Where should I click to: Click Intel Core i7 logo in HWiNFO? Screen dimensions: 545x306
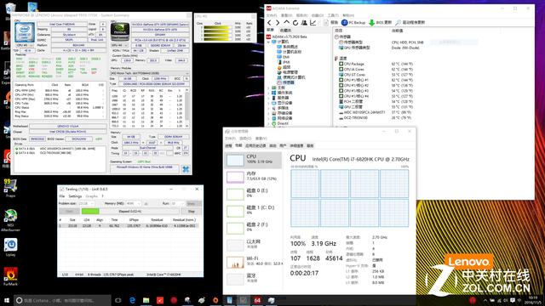click(25, 32)
